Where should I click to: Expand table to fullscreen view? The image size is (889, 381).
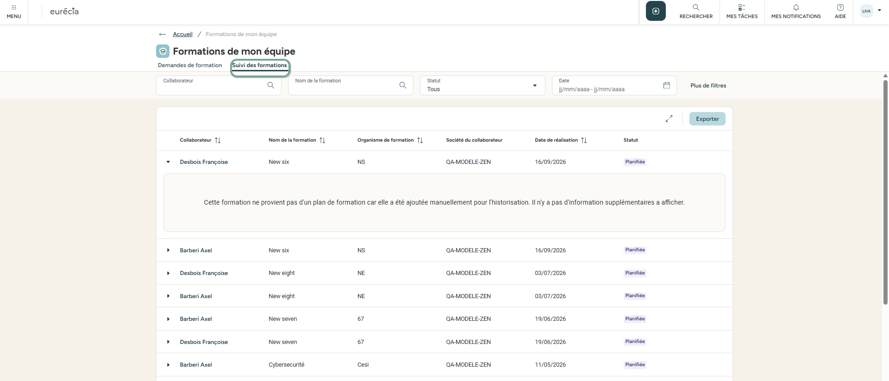click(669, 119)
